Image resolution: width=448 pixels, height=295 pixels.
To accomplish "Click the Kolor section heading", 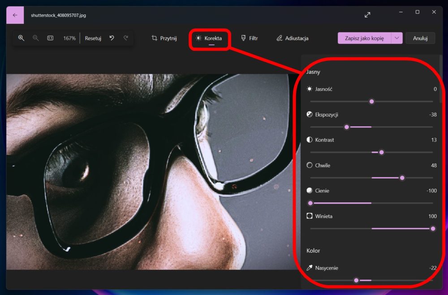I will (313, 250).
